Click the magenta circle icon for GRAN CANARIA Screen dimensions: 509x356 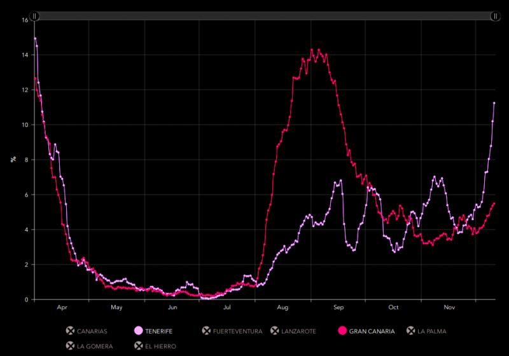(342, 331)
